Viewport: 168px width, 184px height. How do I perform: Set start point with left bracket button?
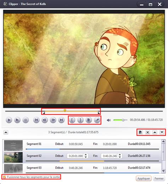point(72,120)
